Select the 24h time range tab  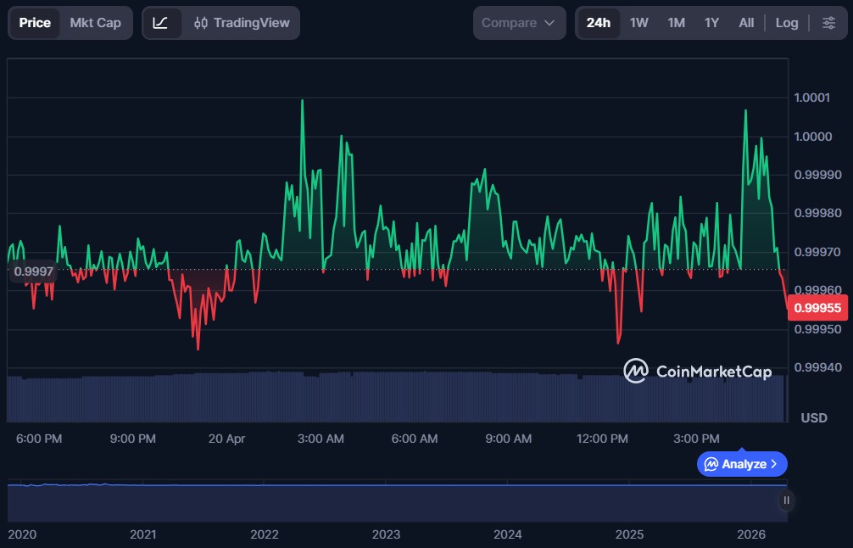pyautogui.click(x=598, y=23)
